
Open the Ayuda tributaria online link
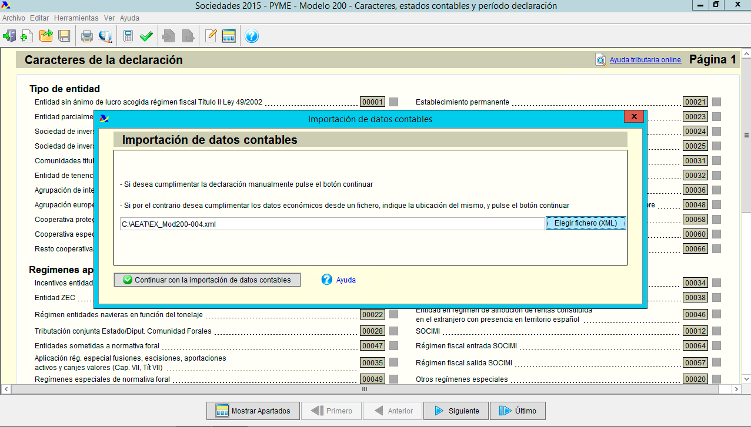(645, 60)
